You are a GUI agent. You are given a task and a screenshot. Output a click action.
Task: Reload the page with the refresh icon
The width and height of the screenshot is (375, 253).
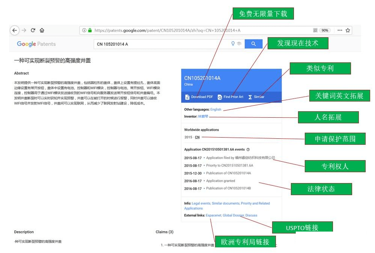33,30
